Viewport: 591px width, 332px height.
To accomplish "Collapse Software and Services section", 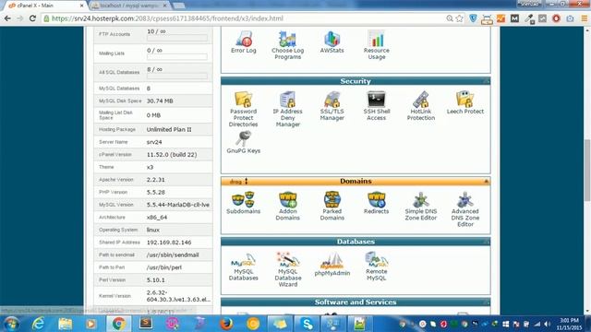I will tap(487, 302).
